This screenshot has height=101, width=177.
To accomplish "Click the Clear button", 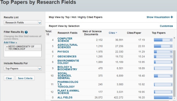I will tap(9, 78).
